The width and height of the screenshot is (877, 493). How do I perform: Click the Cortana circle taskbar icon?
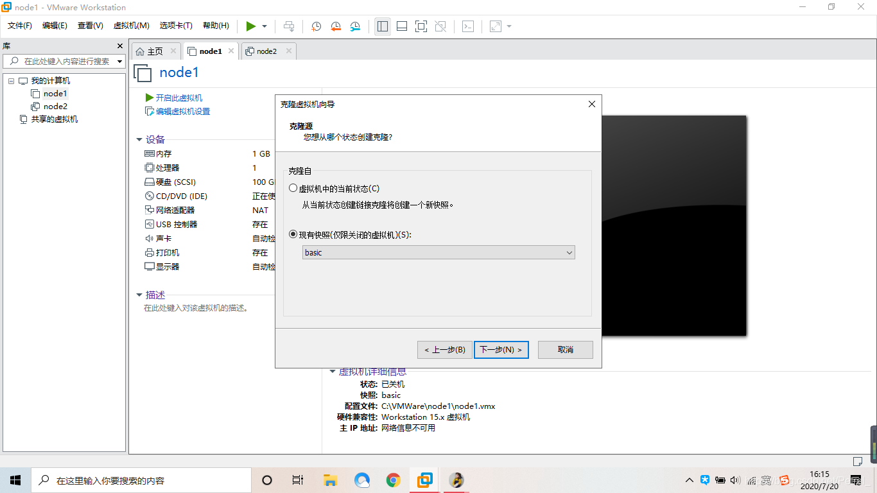[267, 480]
